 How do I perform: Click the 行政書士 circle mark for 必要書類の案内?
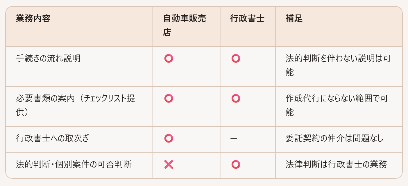click(236, 99)
